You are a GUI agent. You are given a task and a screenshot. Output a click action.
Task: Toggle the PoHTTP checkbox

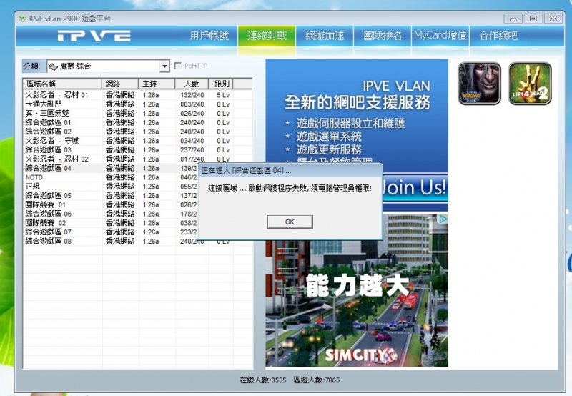point(178,66)
